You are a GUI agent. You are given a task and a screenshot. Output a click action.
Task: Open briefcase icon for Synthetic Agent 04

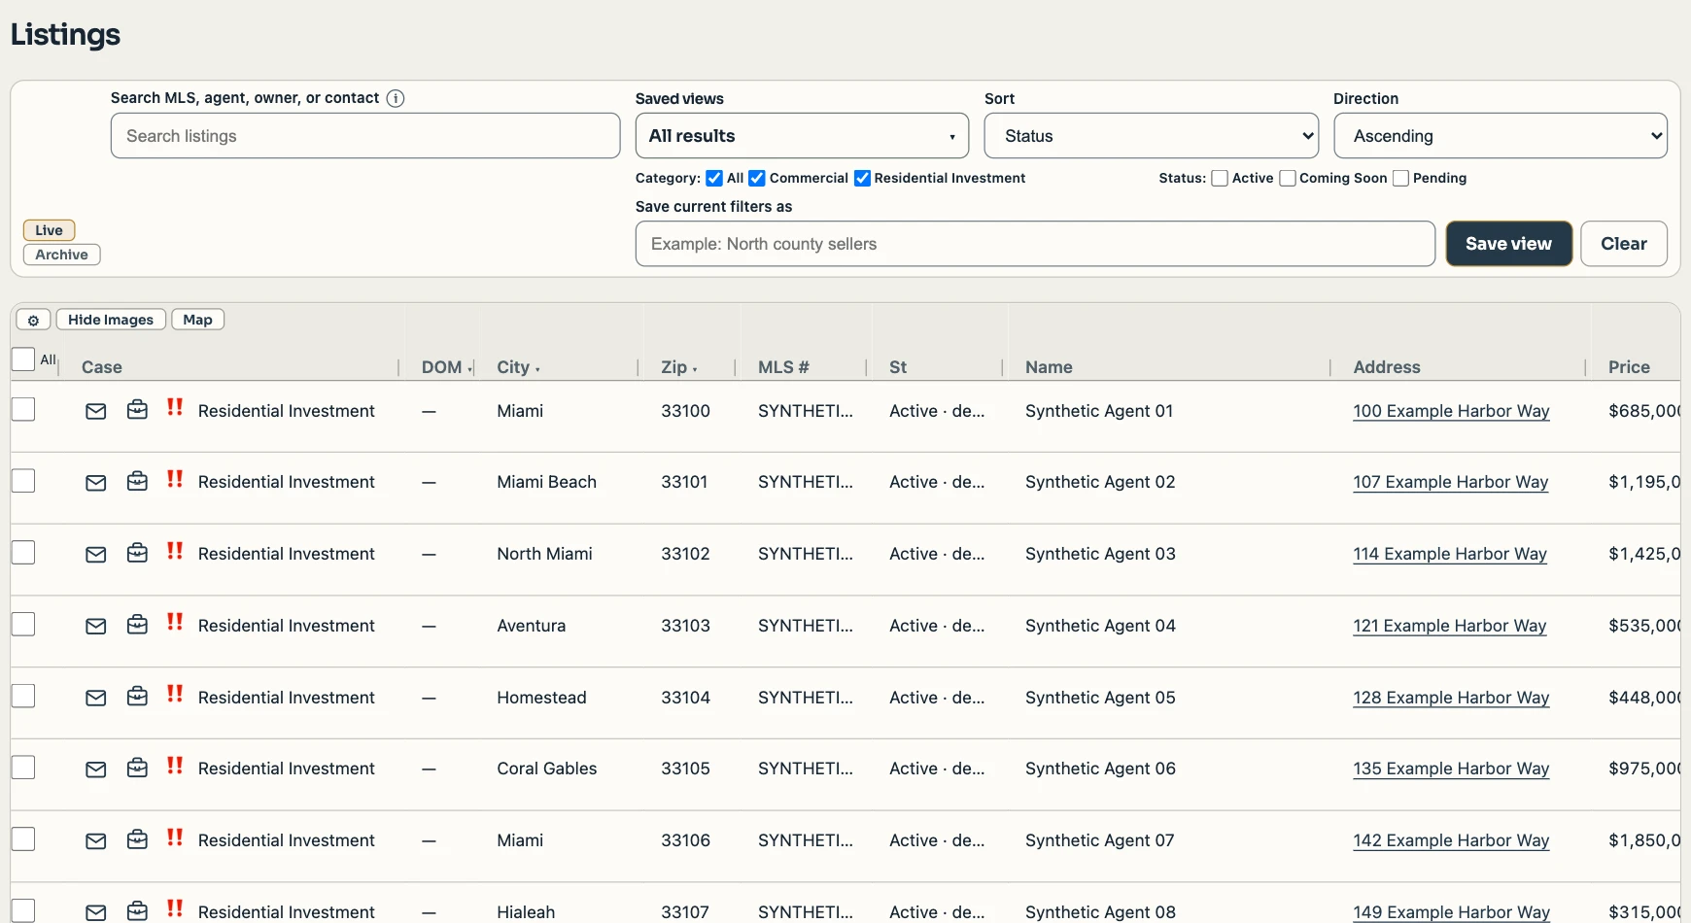point(137,625)
